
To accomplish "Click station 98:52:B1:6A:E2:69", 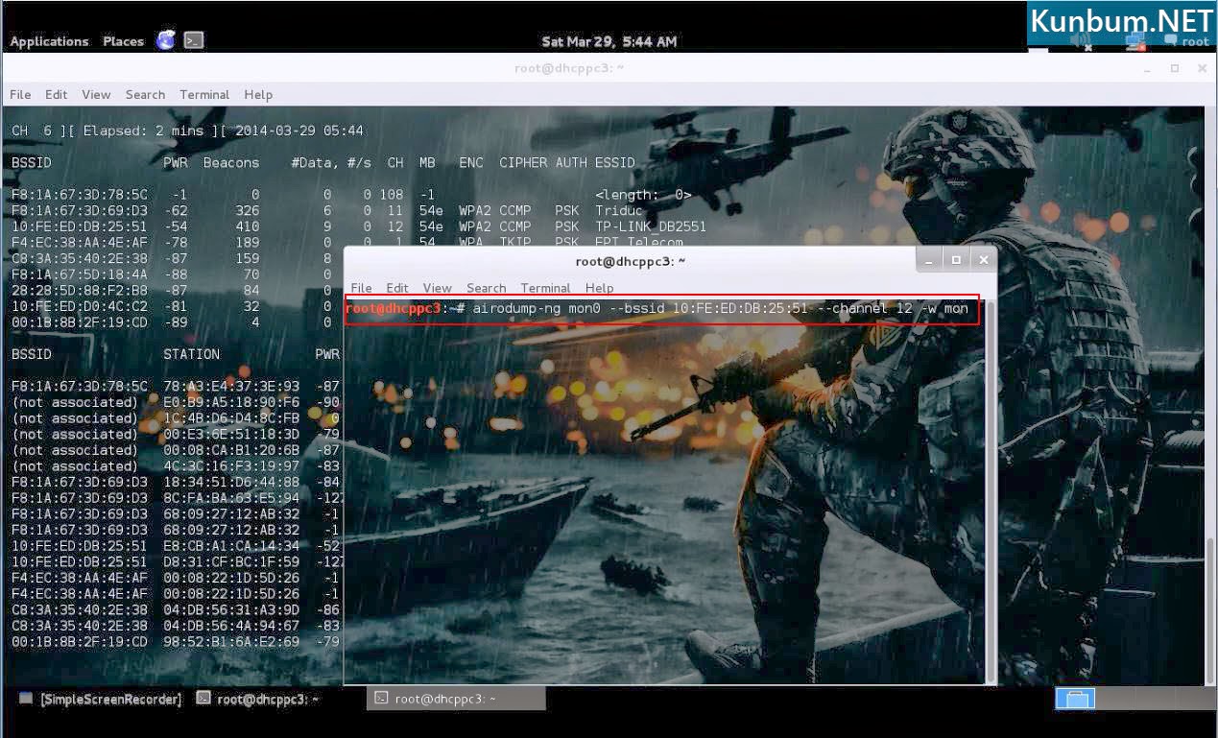I will (231, 641).
